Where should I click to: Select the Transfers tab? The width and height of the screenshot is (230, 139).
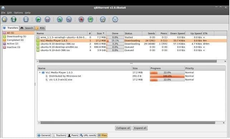tap(11, 28)
